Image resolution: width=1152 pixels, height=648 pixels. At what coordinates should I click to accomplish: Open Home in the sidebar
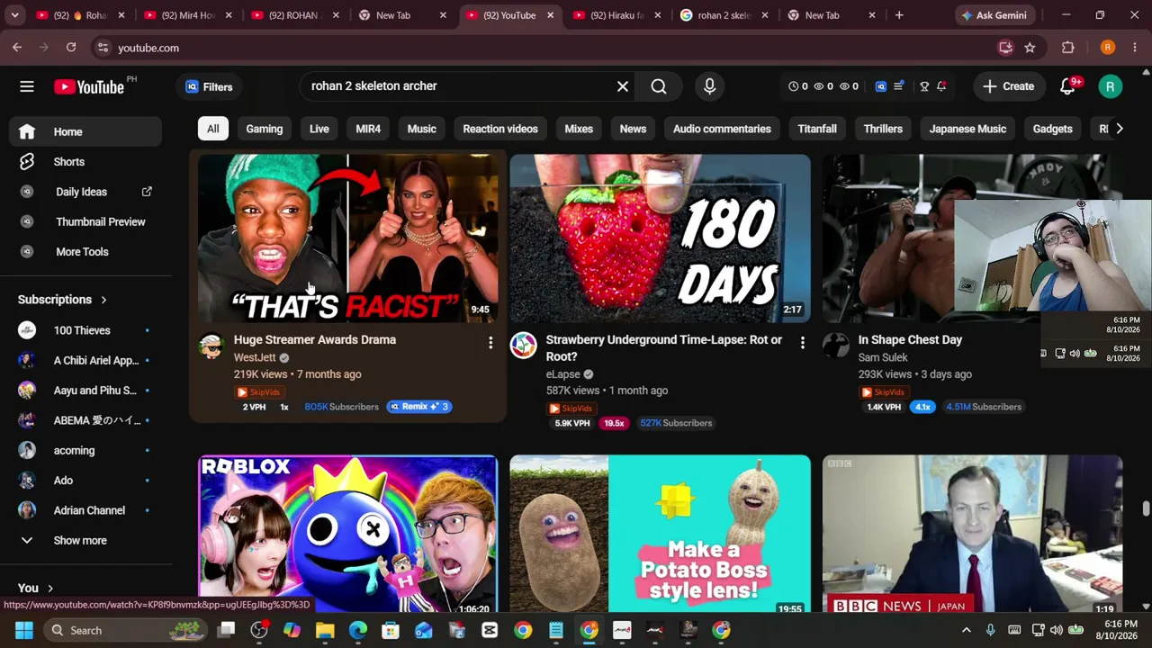tap(86, 131)
